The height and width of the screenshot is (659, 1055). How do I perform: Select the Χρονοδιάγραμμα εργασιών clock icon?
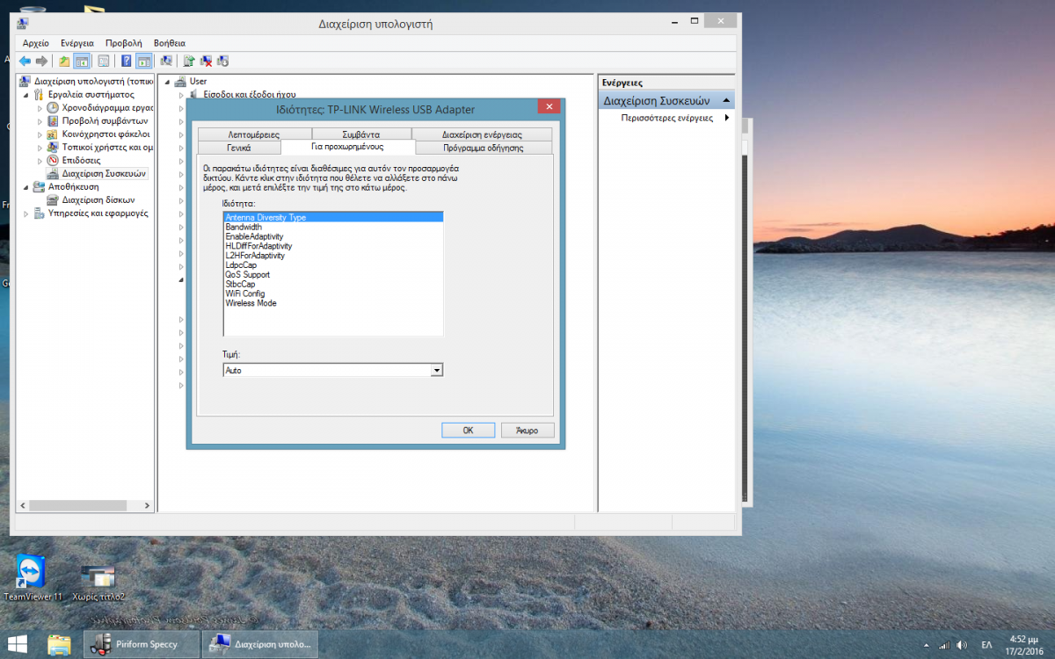click(x=54, y=108)
